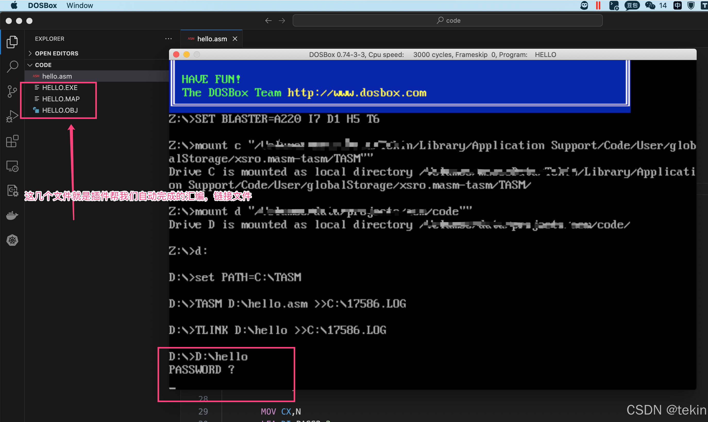Click the DOSBox window title bar text

tap(432, 54)
